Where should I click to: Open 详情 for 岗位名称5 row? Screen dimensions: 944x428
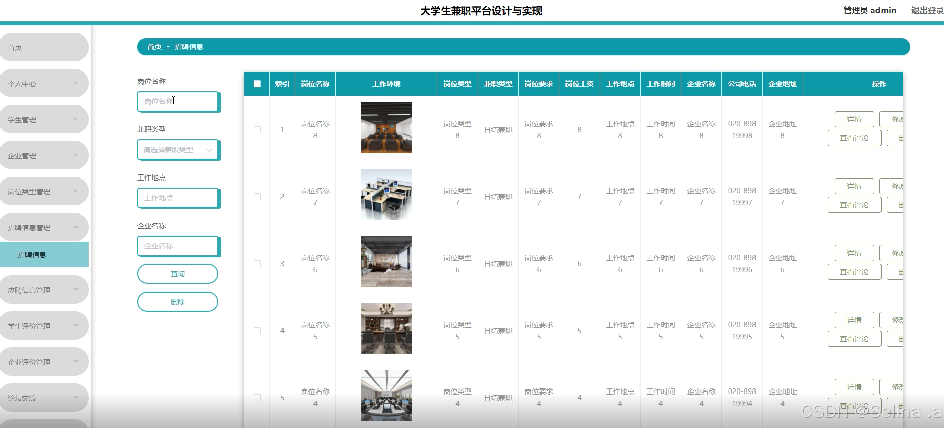(x=854, y=320)
